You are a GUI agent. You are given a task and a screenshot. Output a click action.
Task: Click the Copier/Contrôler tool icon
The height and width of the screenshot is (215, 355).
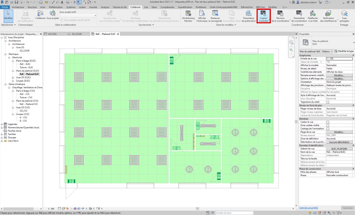coord(263,14)
